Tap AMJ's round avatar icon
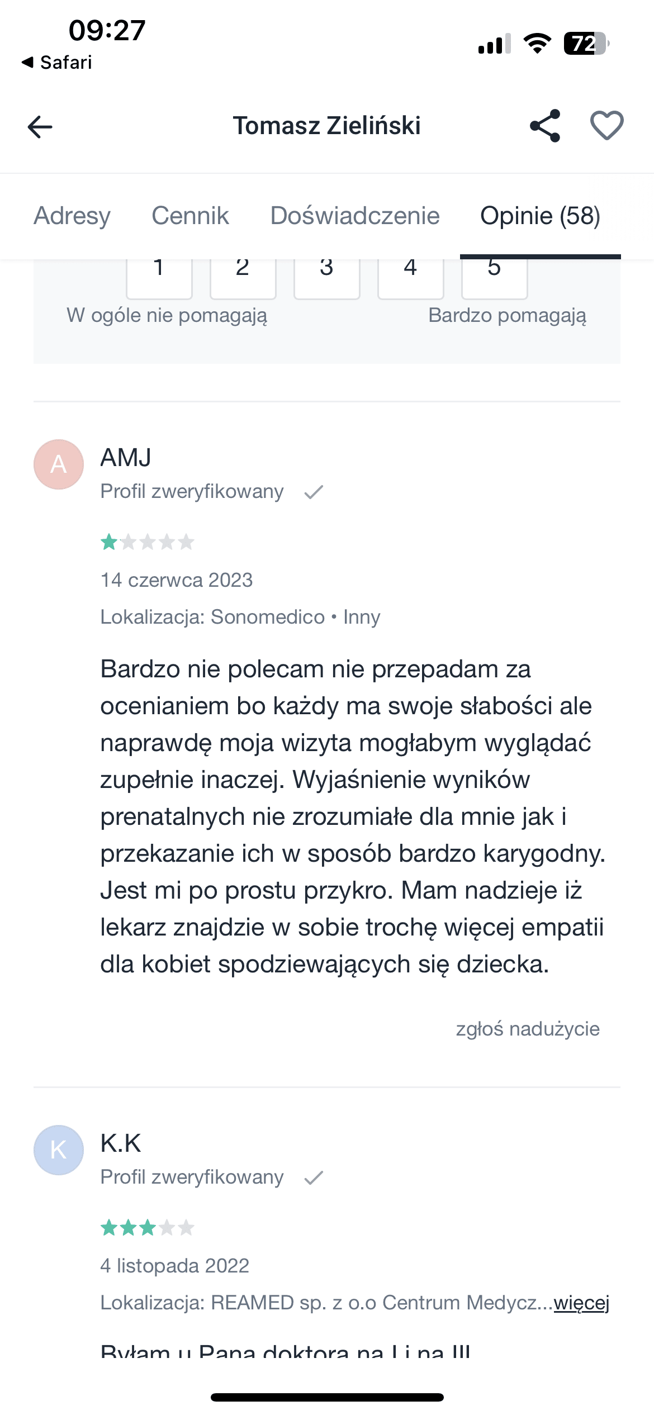654x1415 pixels. (x=59, y=464)
